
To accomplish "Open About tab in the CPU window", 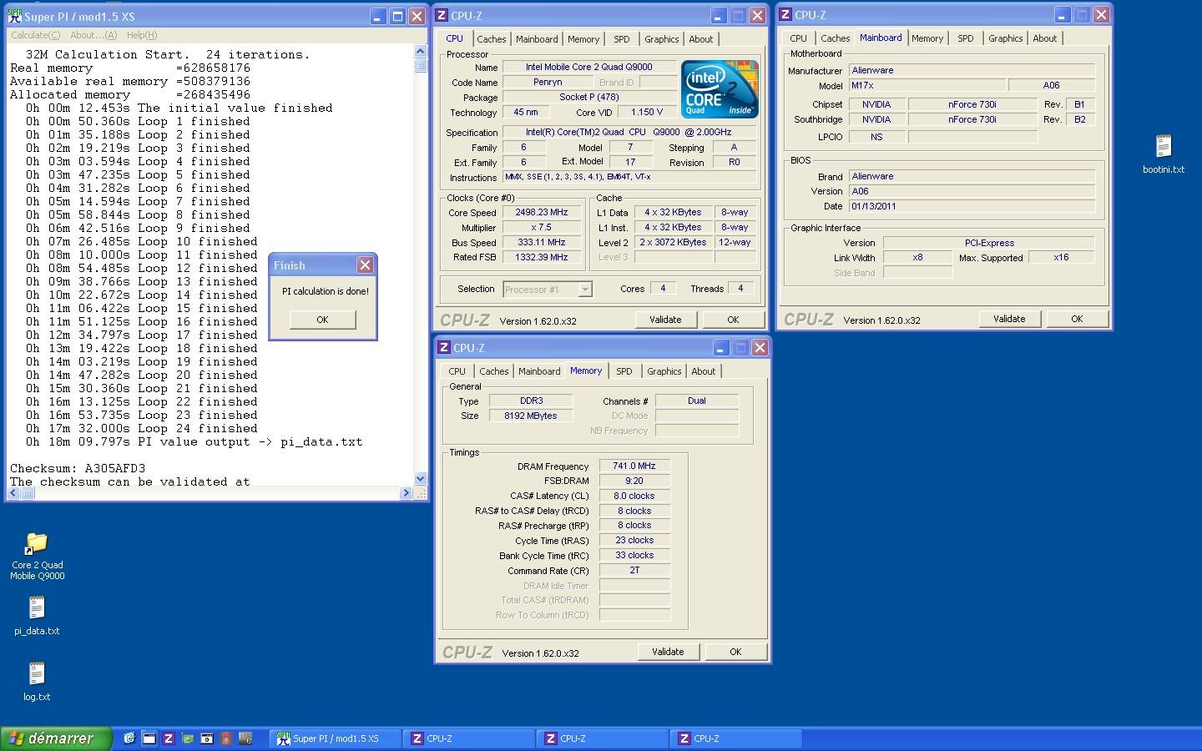I will pyautogui.click(x=701, y=39).
